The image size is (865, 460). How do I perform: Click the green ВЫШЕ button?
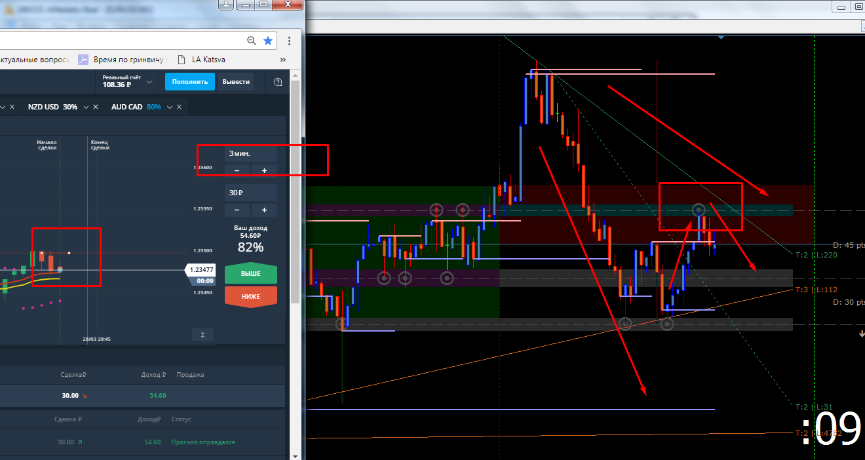coord(250,274)
